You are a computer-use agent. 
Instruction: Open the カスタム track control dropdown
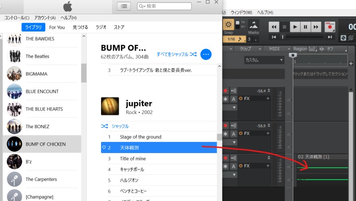(x=264, y=60)
